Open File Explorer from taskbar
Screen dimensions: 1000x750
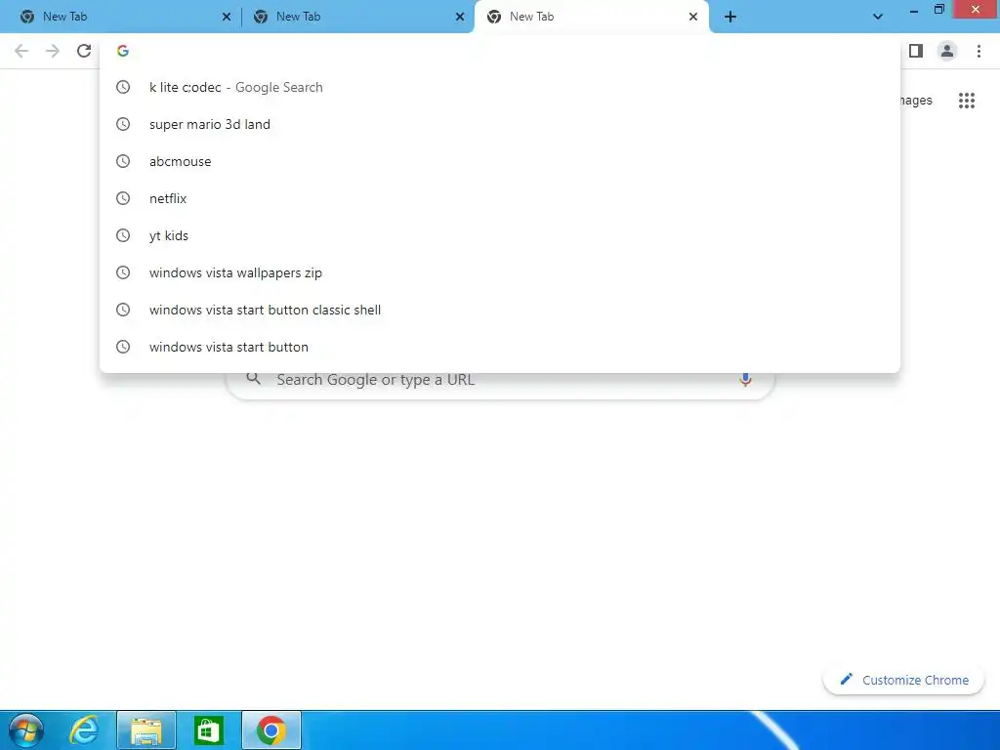146,730
